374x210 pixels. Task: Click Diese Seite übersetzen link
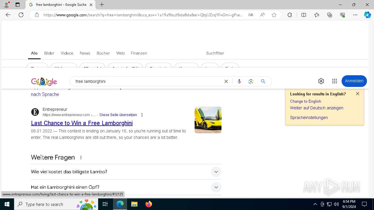[118, 115]
